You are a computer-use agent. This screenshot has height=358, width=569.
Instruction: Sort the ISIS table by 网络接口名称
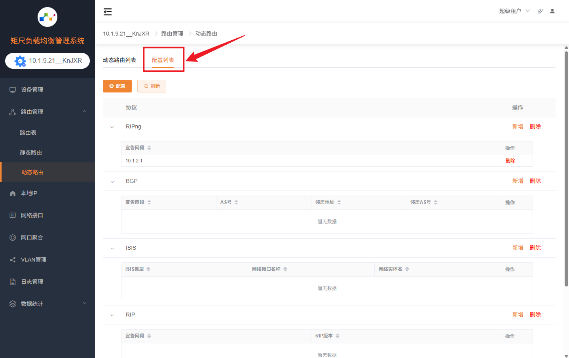tap(285, 269)
